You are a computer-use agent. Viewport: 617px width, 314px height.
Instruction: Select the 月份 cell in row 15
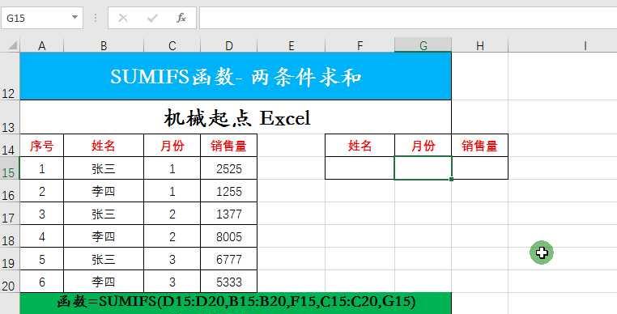click(172, 168)
